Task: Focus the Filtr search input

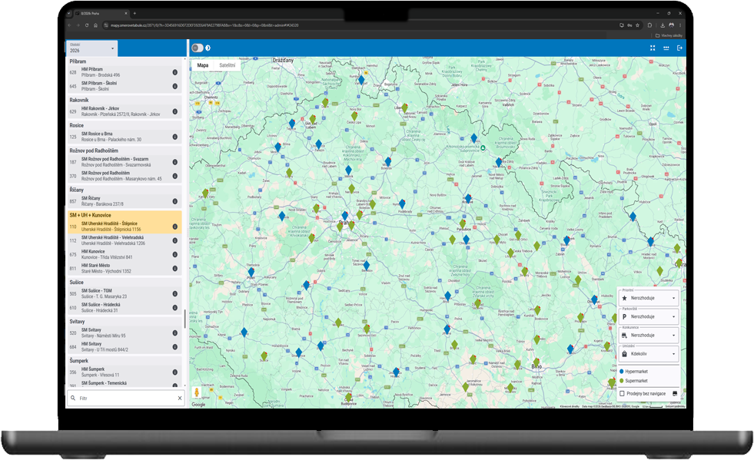Action: 128,398
